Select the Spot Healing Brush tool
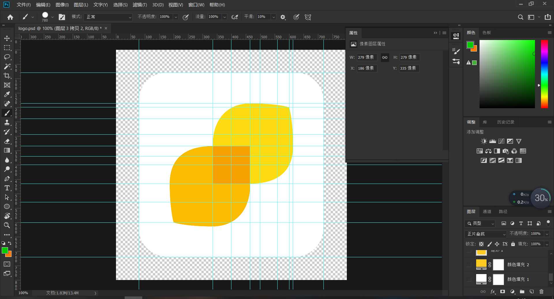554x299 pixels. 7,104
